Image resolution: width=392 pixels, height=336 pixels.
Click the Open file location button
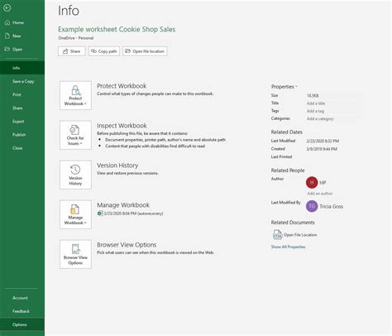pyautogui.click(x=145, y=51)
